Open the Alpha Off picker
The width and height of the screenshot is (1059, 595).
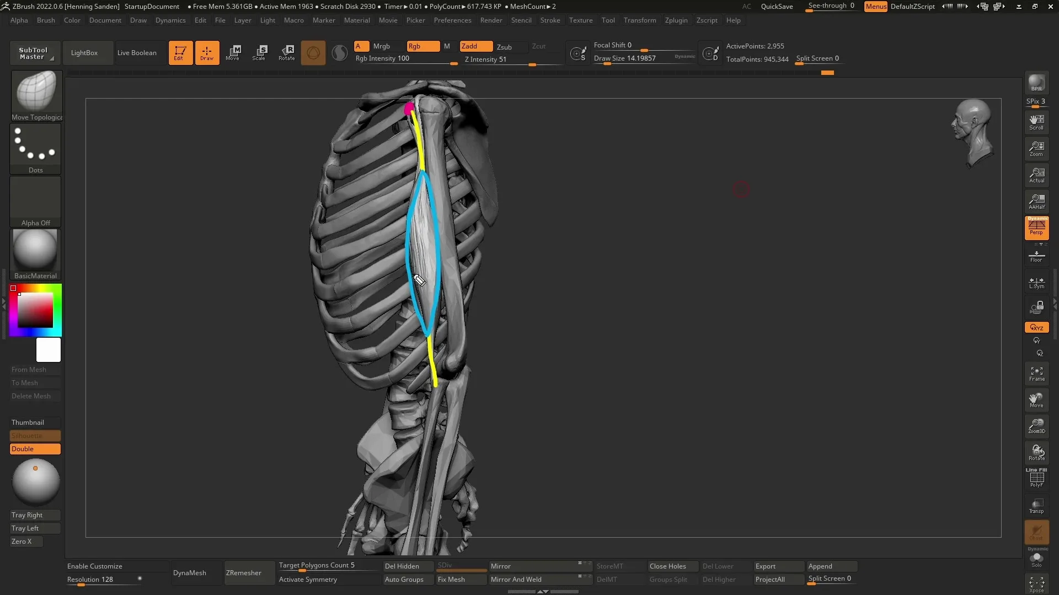36,202
